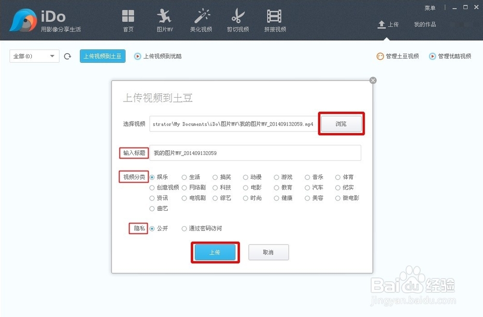The width and height of the screenshot is (483, 317).
Task: Switch to 我的作品 section
Action: pos(425,25)
